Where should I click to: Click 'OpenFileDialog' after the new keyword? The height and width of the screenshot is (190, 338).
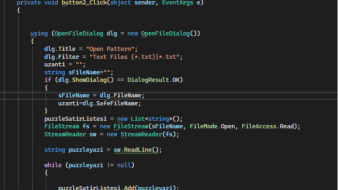click(x=165, y=34)
